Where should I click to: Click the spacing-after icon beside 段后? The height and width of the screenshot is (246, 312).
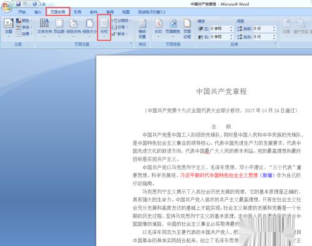click(240, 37)
